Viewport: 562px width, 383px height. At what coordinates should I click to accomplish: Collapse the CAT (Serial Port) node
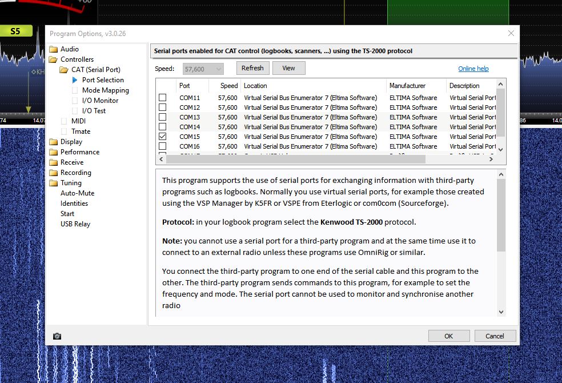click(64, 70)
